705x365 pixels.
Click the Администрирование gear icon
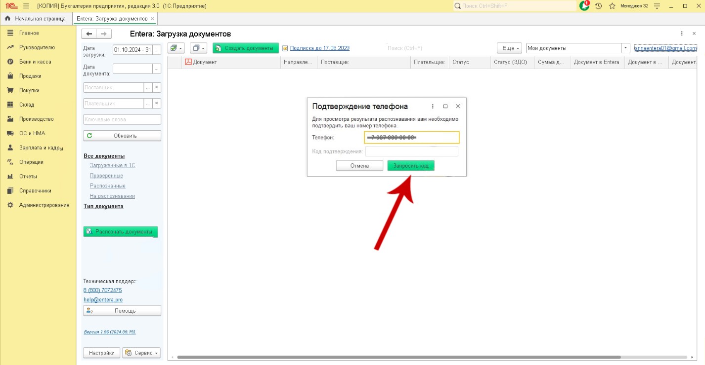10,205
